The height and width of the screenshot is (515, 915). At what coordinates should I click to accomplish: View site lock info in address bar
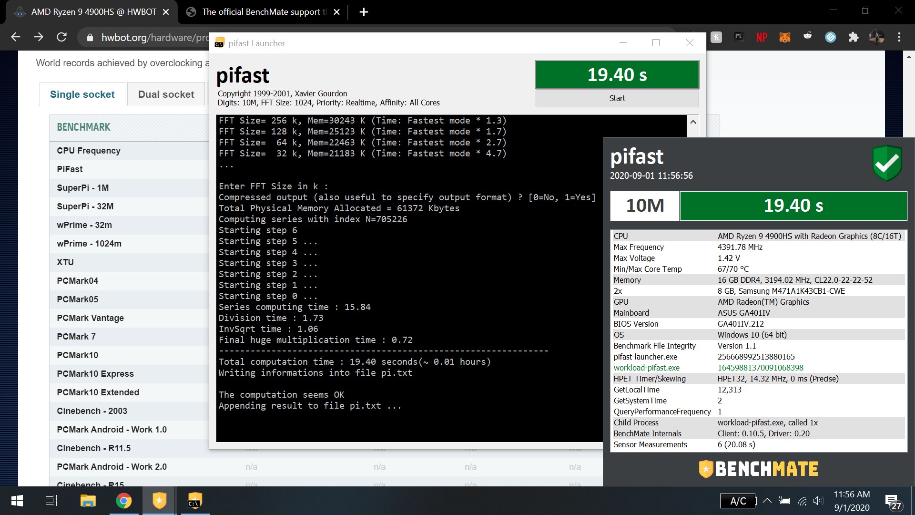[x=90, y=37]
